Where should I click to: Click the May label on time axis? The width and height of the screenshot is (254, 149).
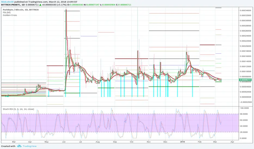point(47,142)
